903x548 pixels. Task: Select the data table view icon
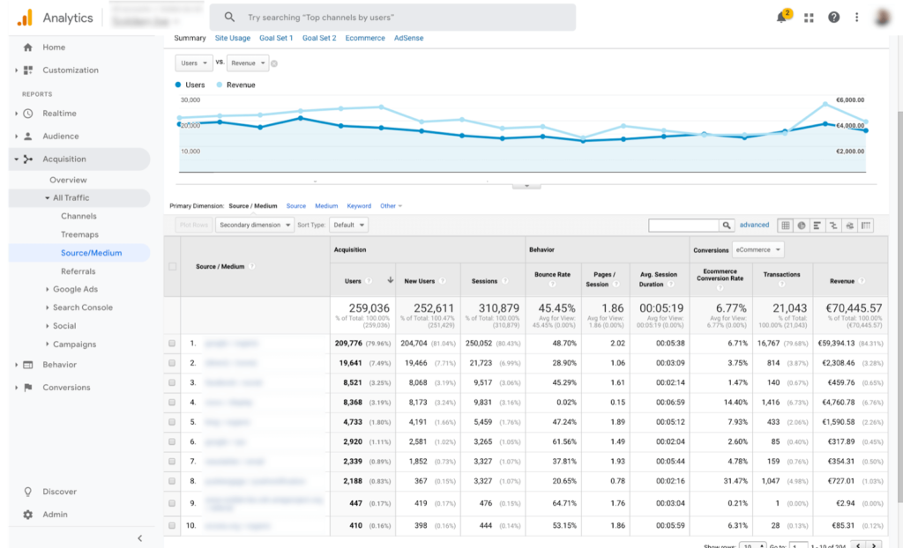point(787,226)
